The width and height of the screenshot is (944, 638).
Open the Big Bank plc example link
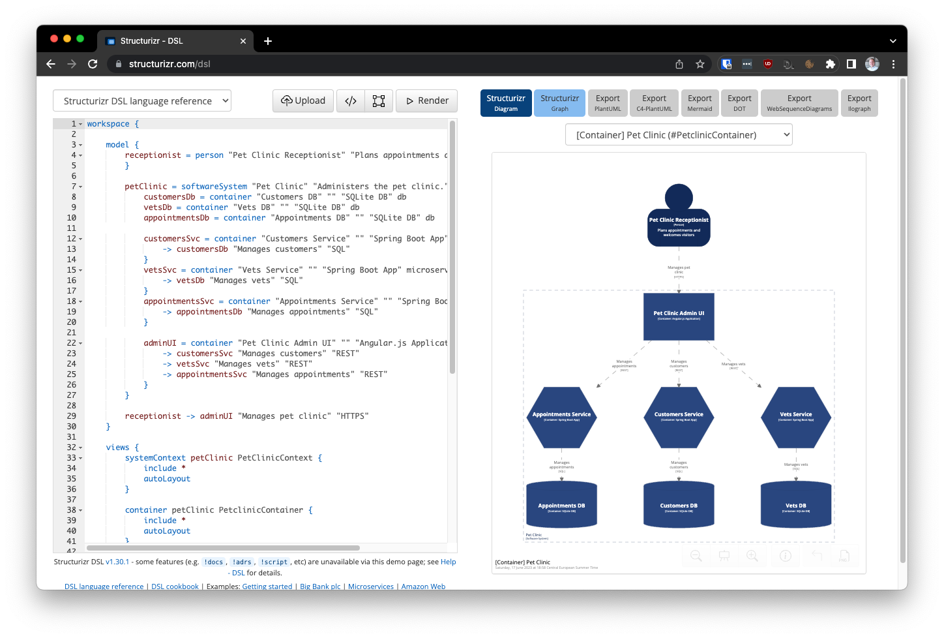pyautogui.click(x=320, y=586)
